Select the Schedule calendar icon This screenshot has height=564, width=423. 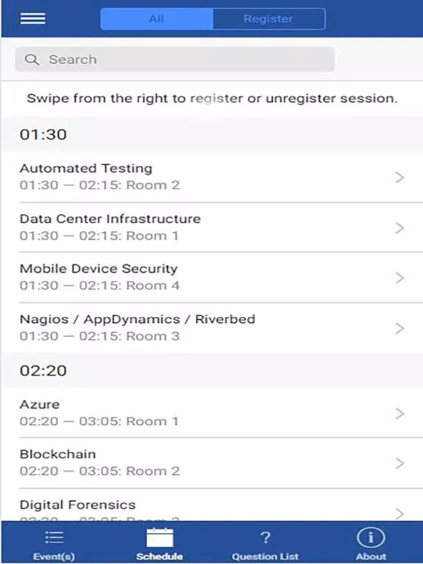pos(159,538)
